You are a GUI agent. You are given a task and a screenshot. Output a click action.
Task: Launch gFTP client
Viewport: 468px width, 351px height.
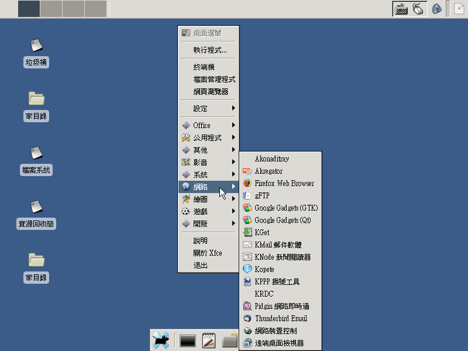click(x=262, y=195)
